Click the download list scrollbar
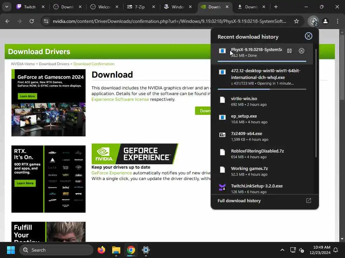345x258 pixels. coord(316,103)
